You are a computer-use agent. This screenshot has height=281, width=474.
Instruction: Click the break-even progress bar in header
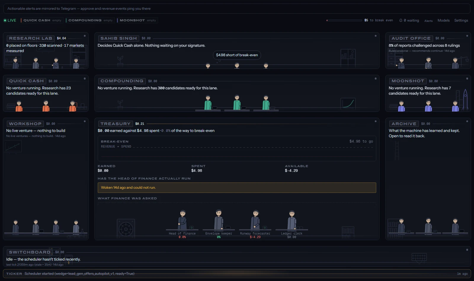344,20
